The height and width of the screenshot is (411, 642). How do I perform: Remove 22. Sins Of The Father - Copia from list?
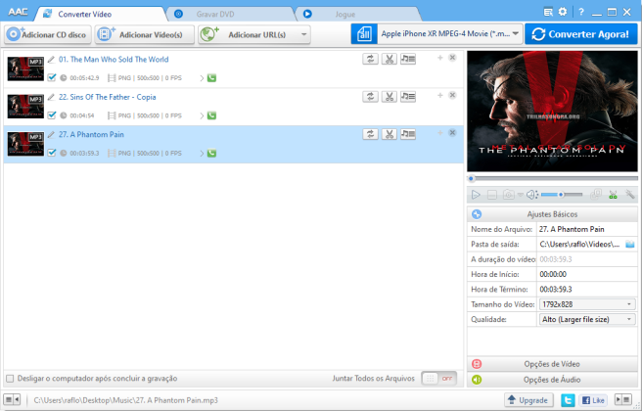[452, 95]
